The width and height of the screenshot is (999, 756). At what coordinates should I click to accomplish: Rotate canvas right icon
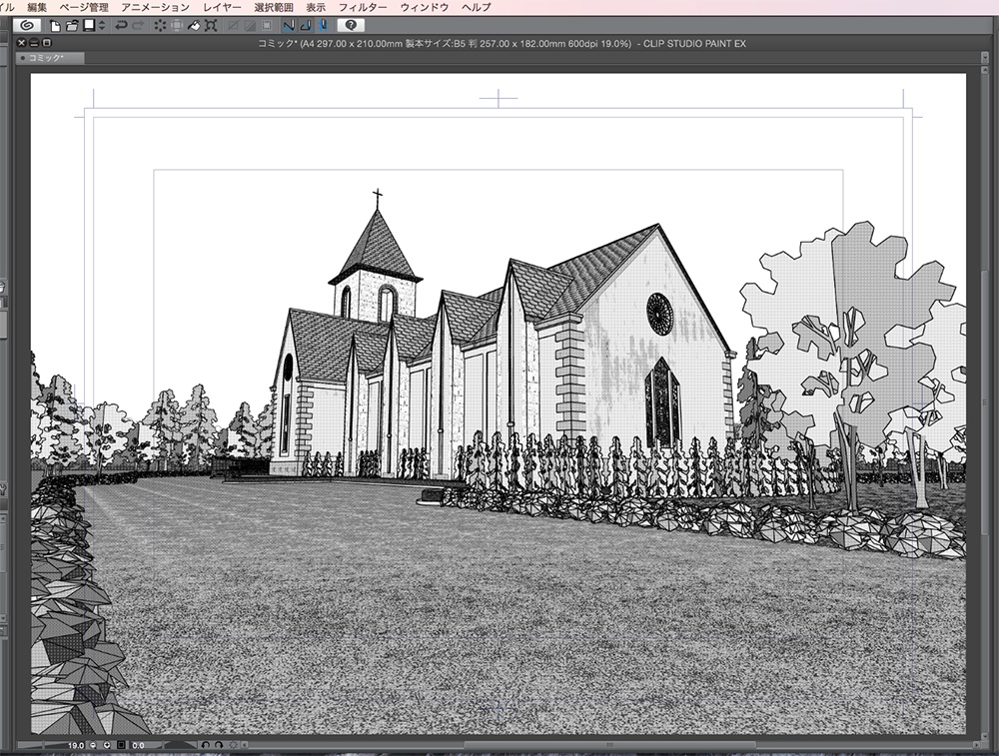[x=219, y=745]
